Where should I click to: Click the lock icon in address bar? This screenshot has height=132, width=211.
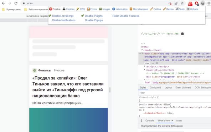[24, 3]
